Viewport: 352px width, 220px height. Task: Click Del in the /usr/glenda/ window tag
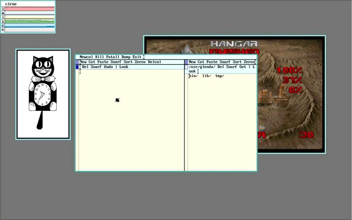221,67
